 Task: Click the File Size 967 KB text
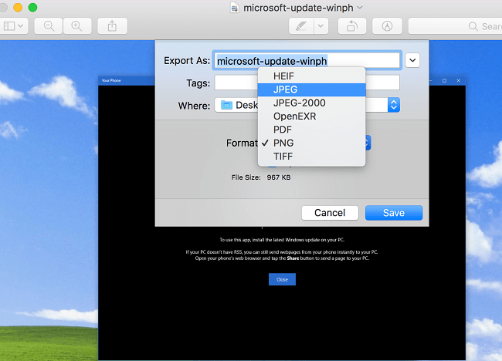pos(261,177)
